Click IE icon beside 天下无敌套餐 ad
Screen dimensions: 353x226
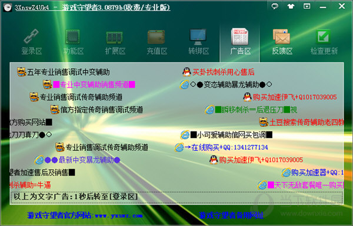pos(262,185)
